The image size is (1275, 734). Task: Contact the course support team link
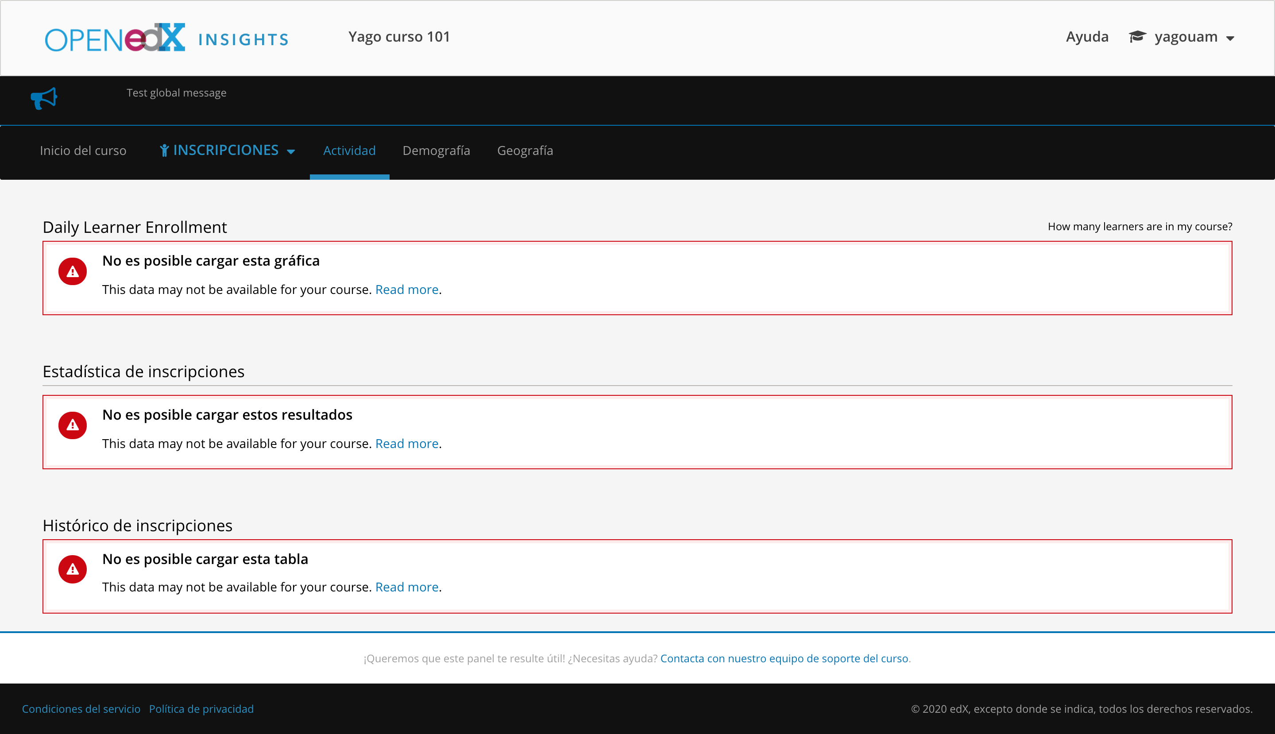click(x=784, y=658)
